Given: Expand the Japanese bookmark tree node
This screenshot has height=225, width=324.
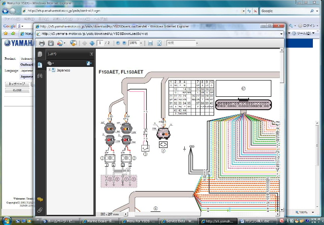Looking at the screenshot, I should (50, 70).
